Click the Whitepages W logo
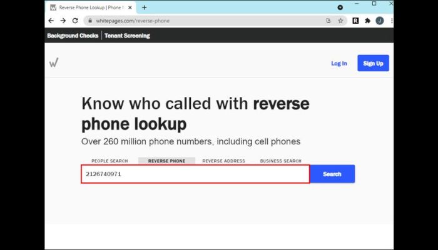This screenshot has width=438, height=250. click(54, 62)
